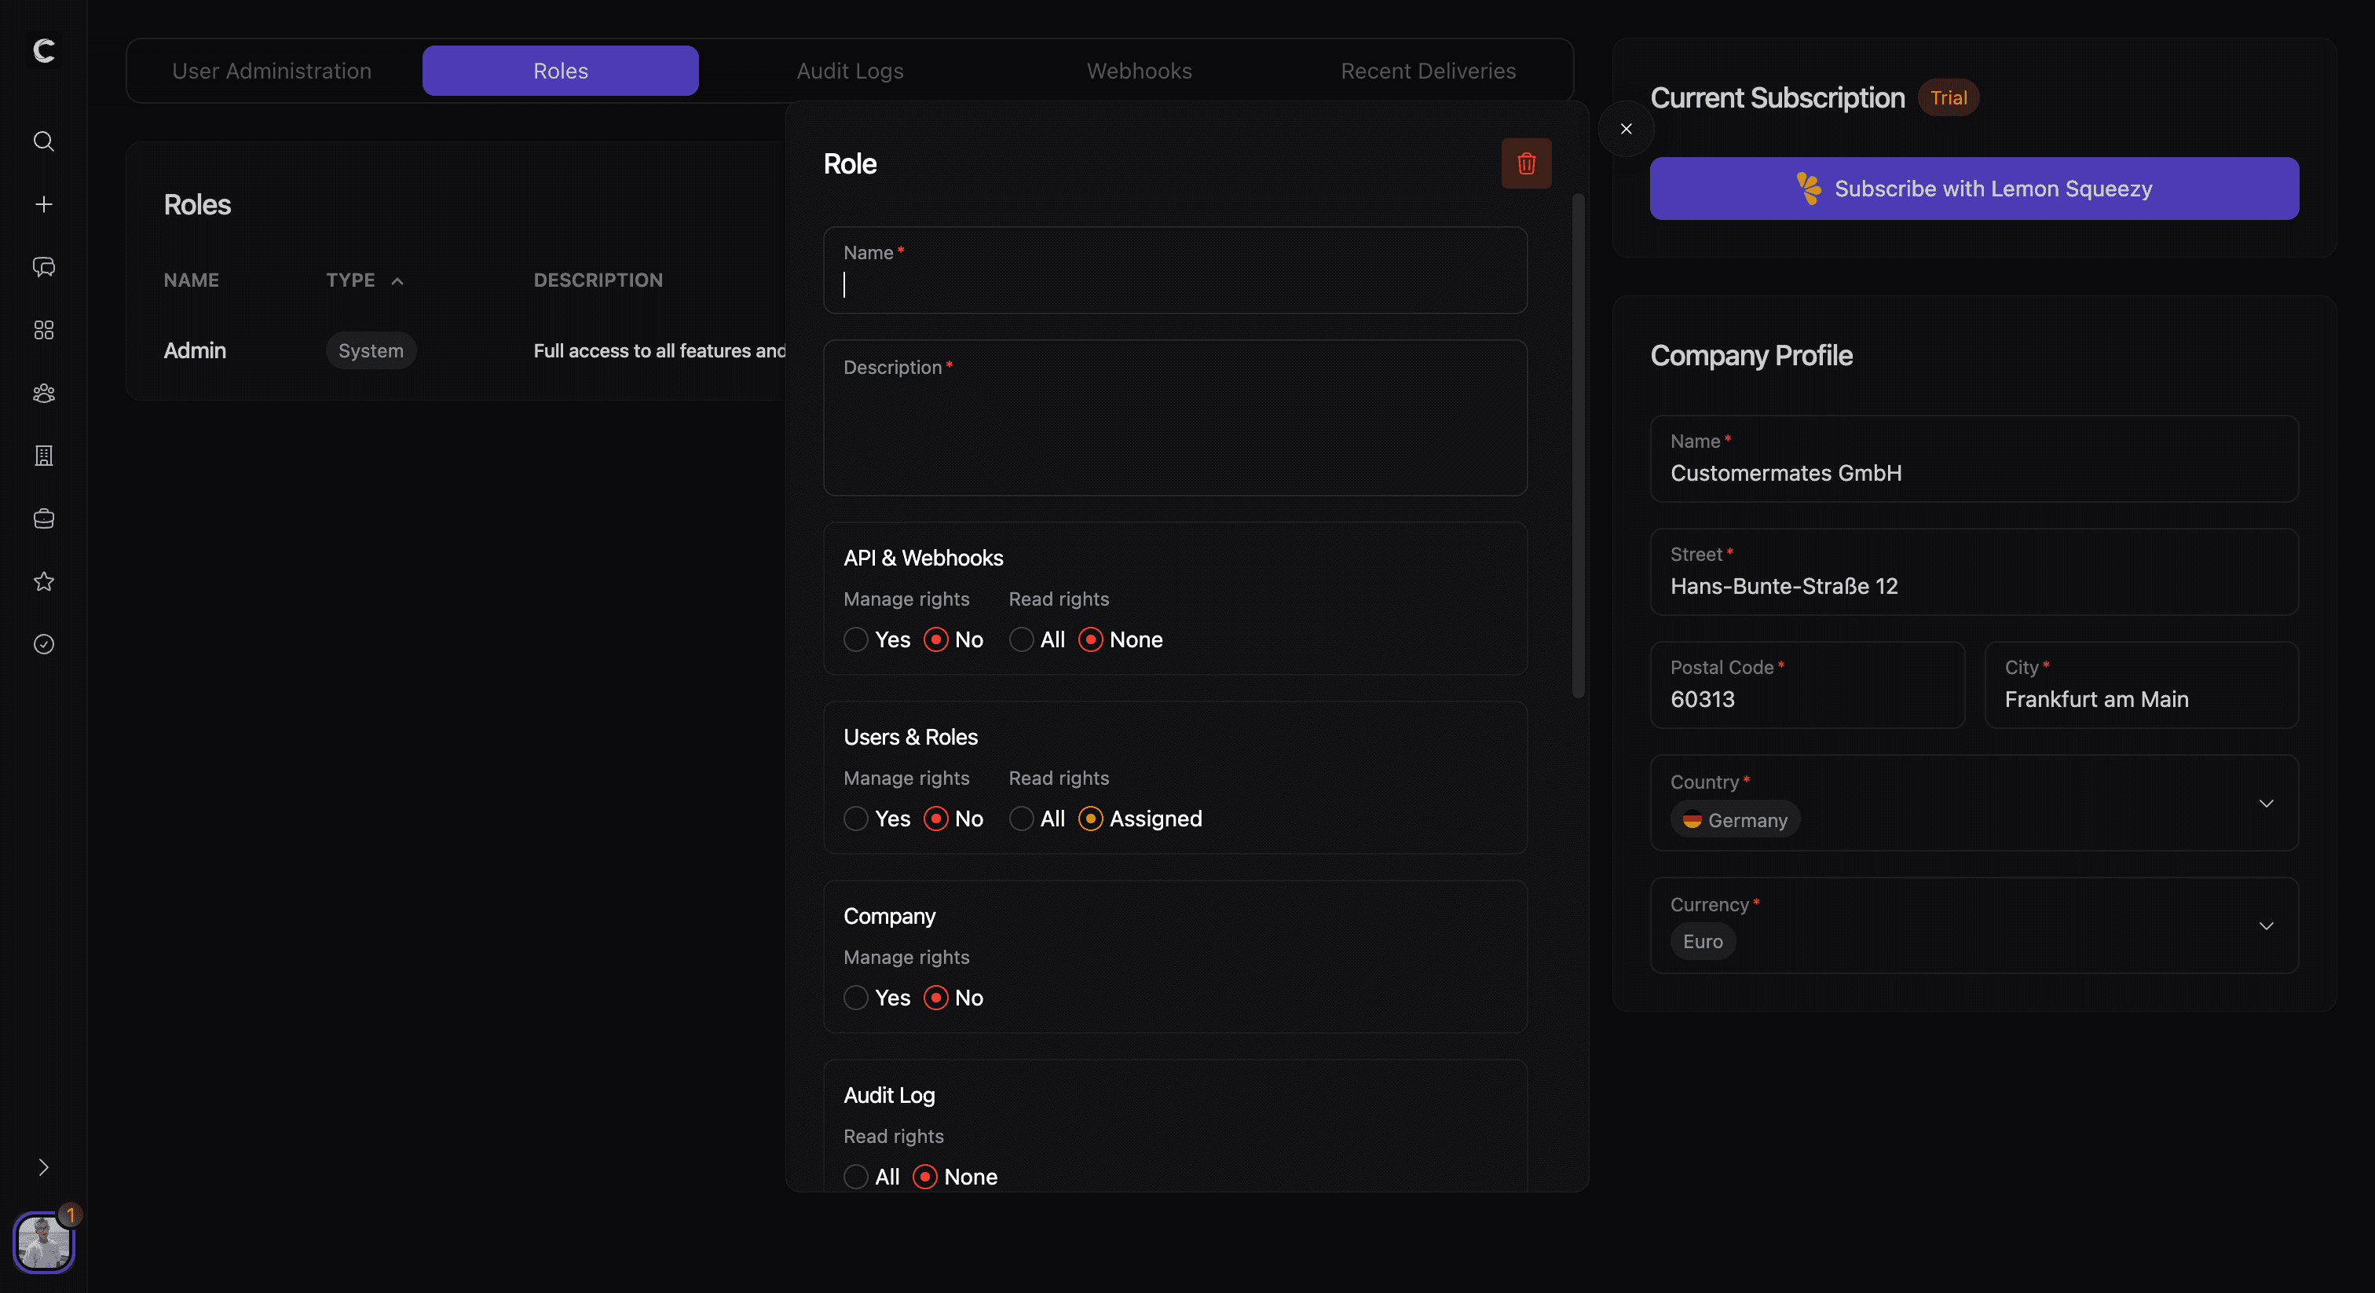Open the people group sidebar icon
This screenshot has height=1293, width=2375.
coord(43,393)
